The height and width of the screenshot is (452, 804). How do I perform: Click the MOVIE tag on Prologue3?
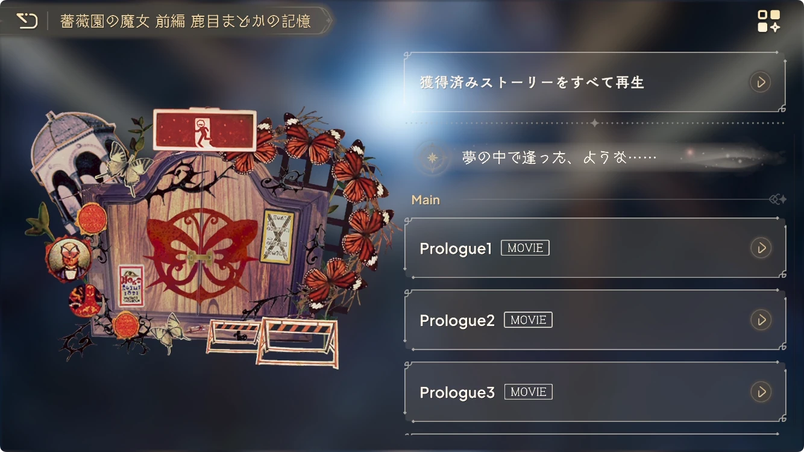click(528, 392)
